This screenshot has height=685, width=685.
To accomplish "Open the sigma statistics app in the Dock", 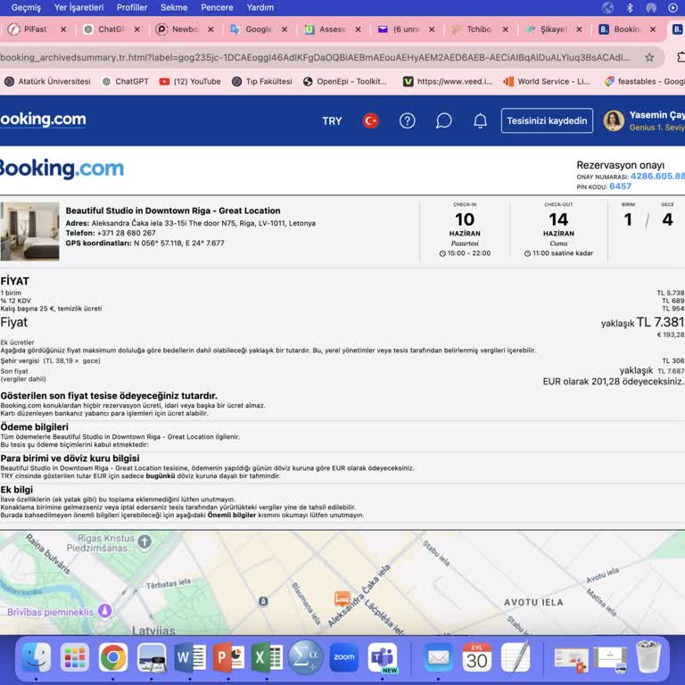I will (x=305, y=656).
